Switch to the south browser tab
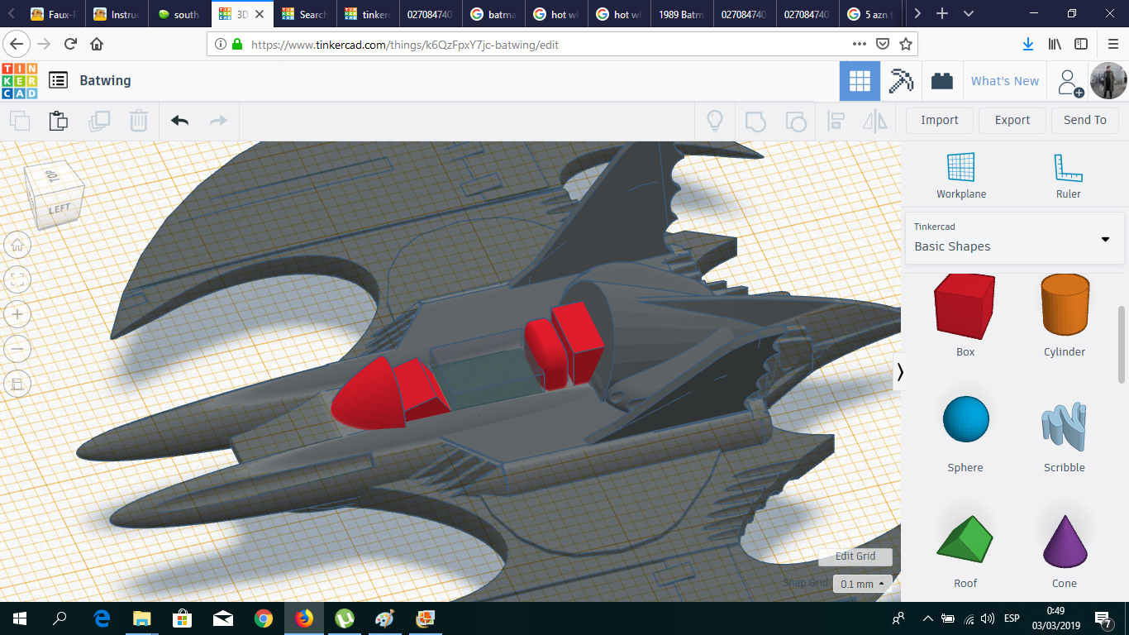This screenshot has height=635, width=1129. click(179, 14)
